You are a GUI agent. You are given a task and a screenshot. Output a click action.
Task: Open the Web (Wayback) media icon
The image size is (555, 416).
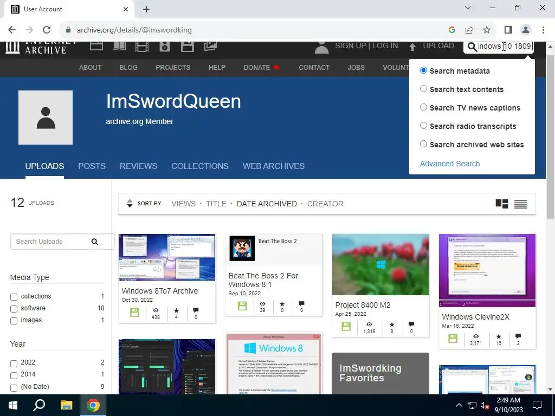96,47
